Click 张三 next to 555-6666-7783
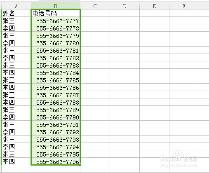The height and width of the screenshot is (173, 209). (x=16, y=65)
